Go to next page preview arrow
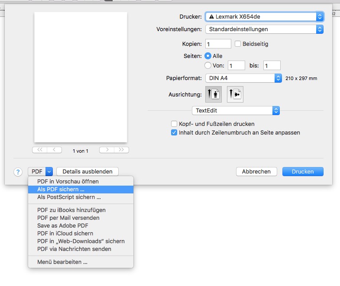Viewport: 340px width, 286px height. click(107, 150)
